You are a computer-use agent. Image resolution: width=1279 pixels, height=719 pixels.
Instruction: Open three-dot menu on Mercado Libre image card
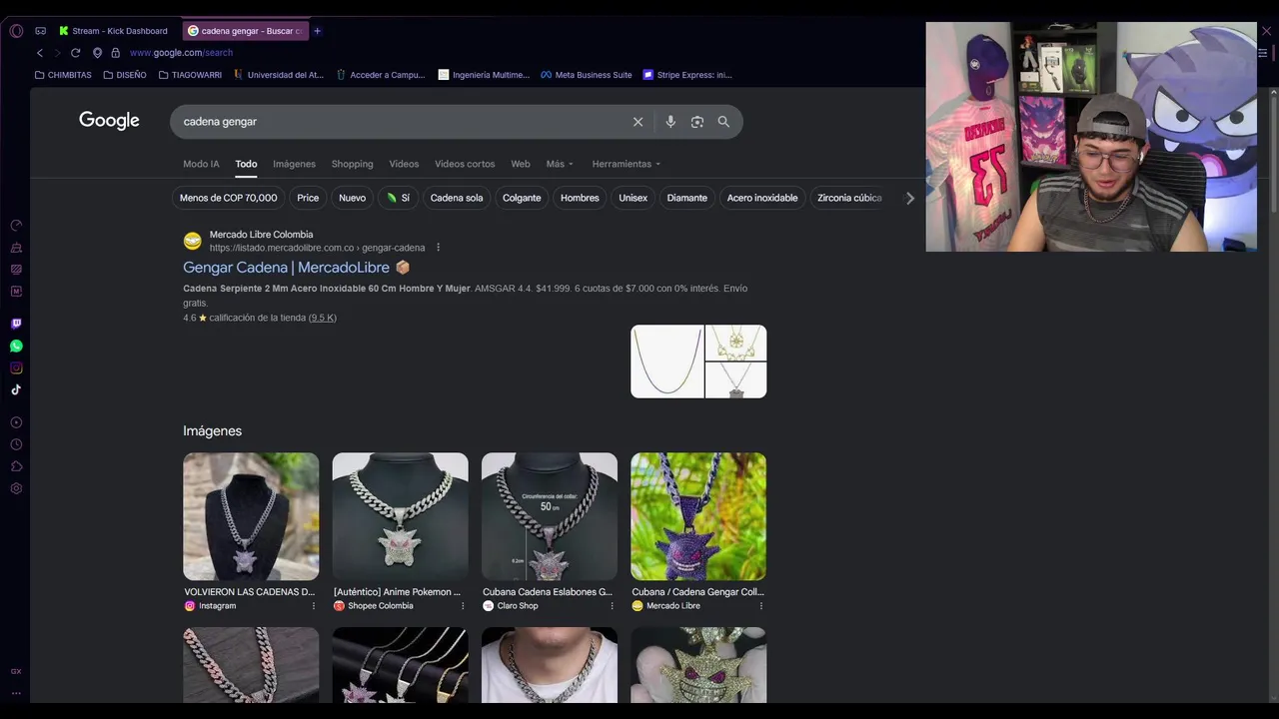coord(760,606)
